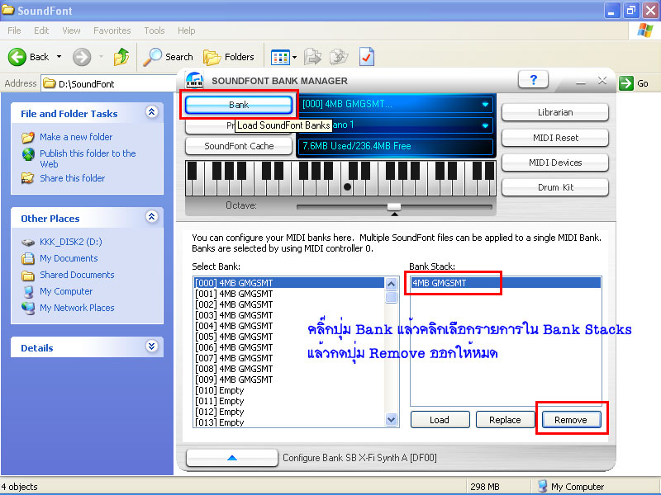
Task: Open KKK_DISK2 (D:) drive link
Action: [71, 242]
